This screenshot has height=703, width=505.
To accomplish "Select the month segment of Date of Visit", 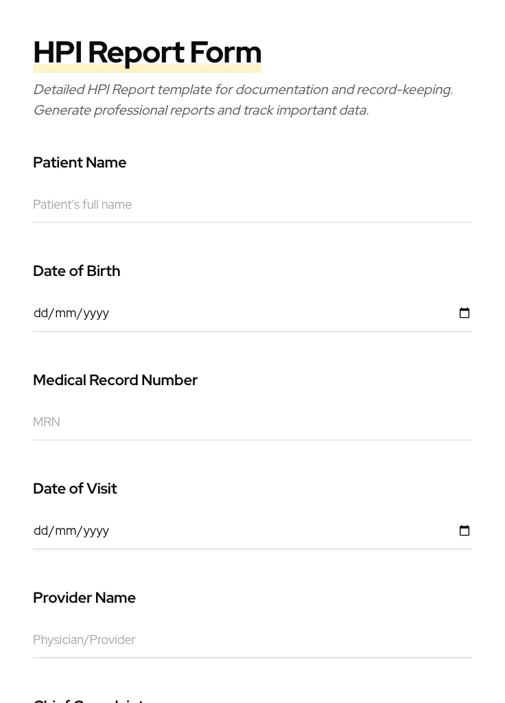I will coord(66,531).
